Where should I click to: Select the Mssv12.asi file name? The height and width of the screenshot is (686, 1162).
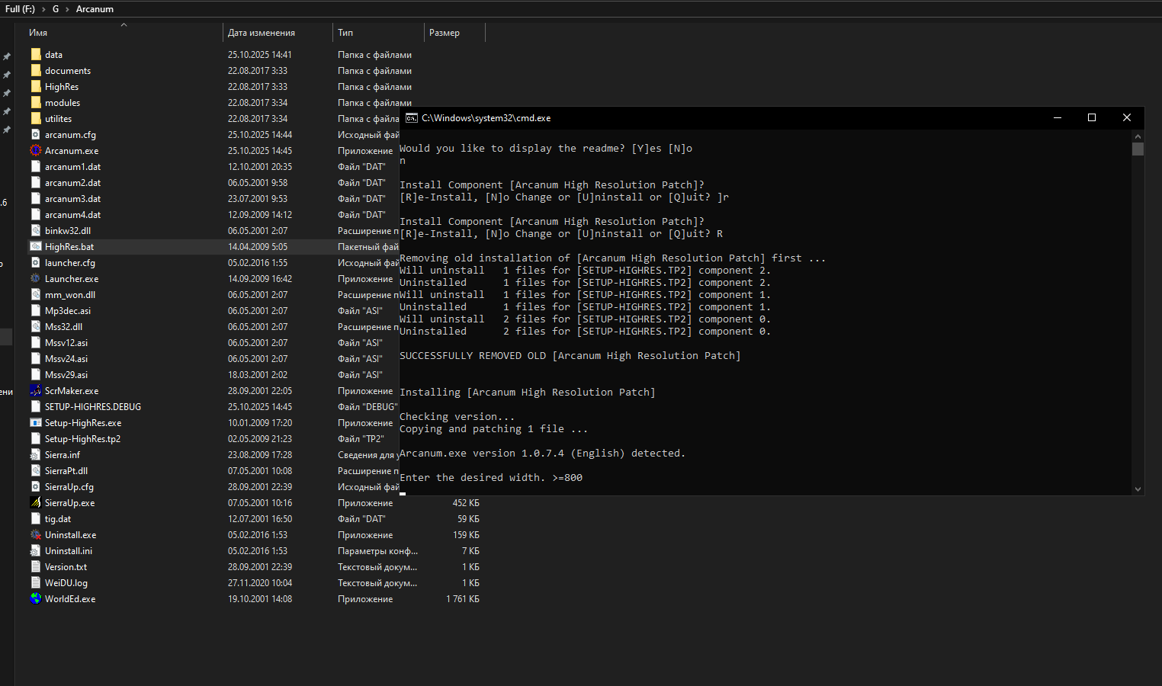point(66,343)
